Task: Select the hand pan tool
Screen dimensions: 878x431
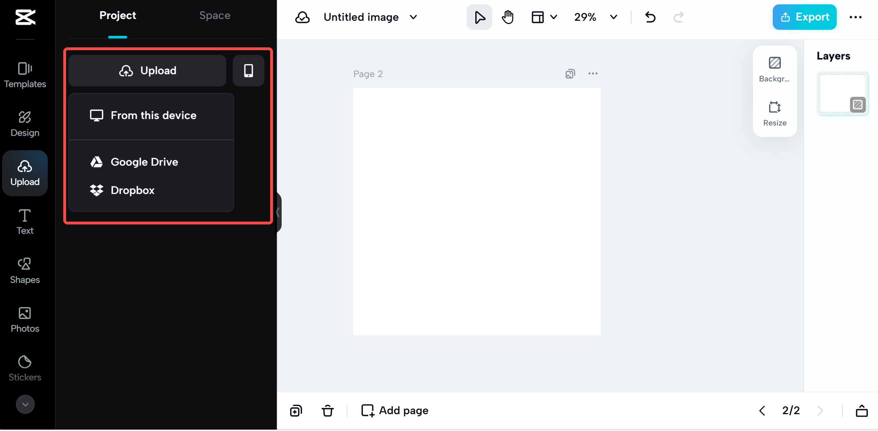Action: coord(507,17)
